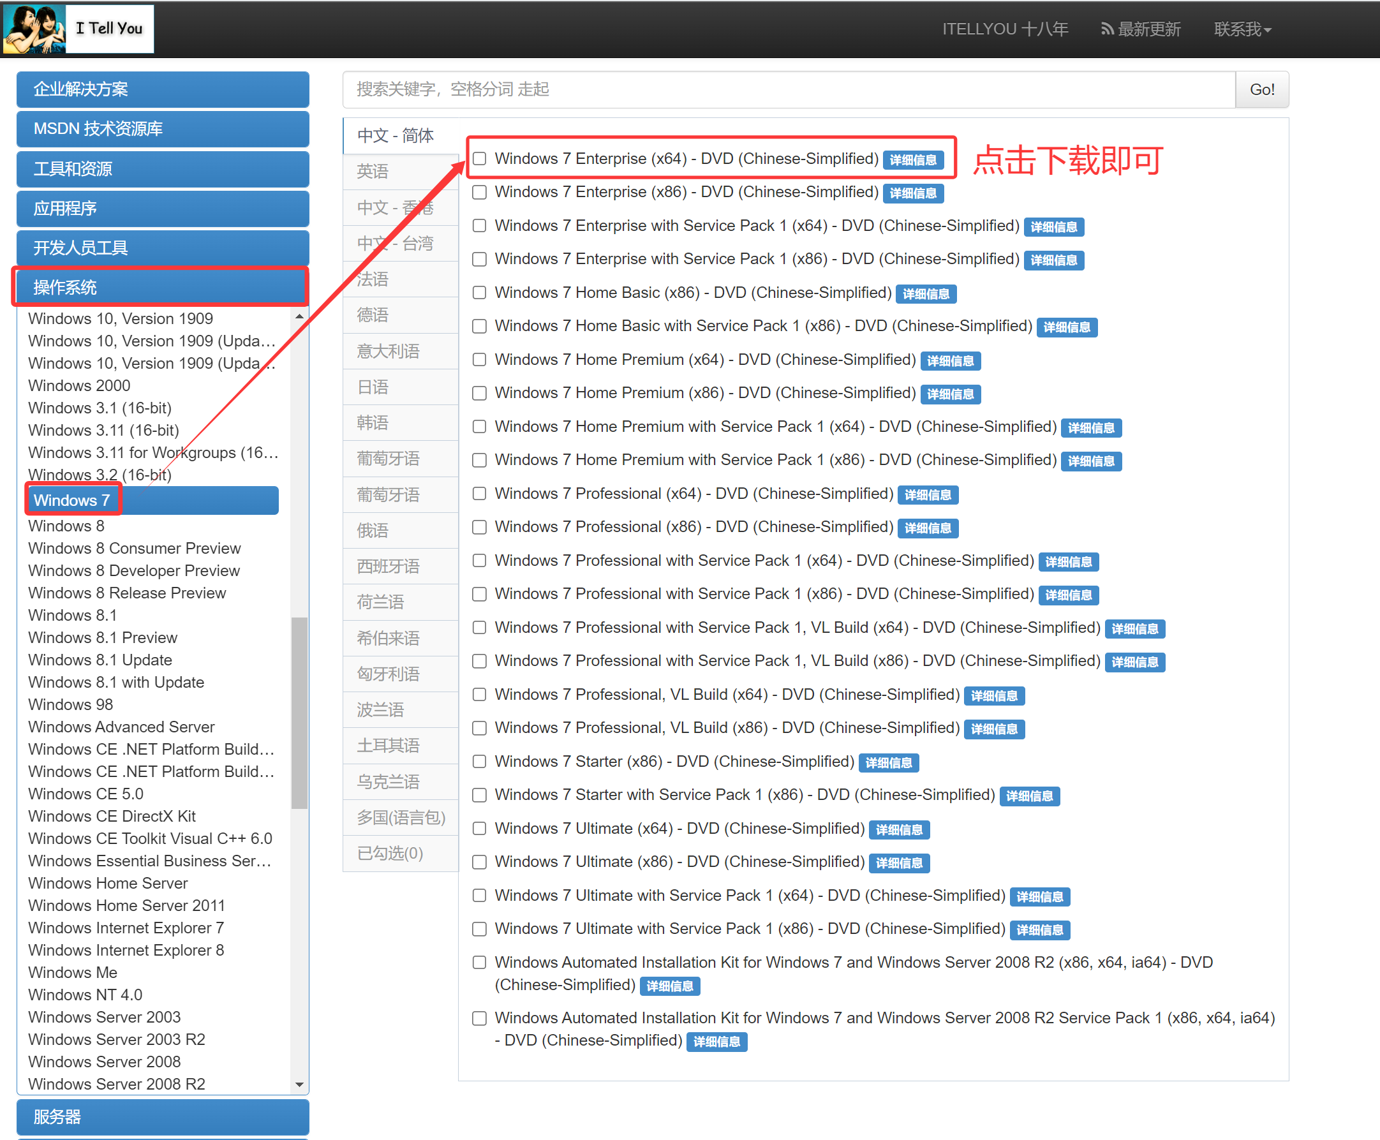This screenshot has width=1380, height=1140.
Task: Open 详细信息 for Windows 7 Ultimate (x86)
Action: click(x=899, y=864)
